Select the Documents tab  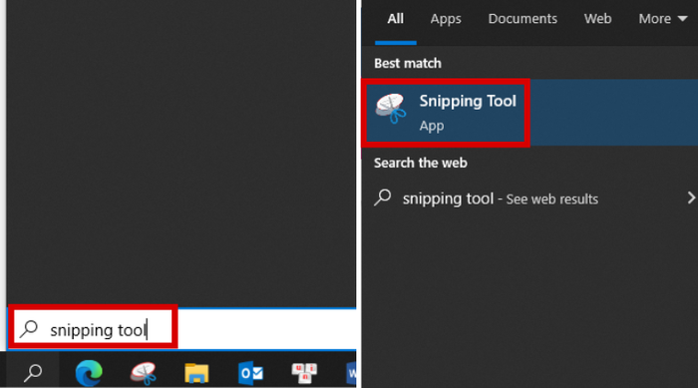pos(523,19)
